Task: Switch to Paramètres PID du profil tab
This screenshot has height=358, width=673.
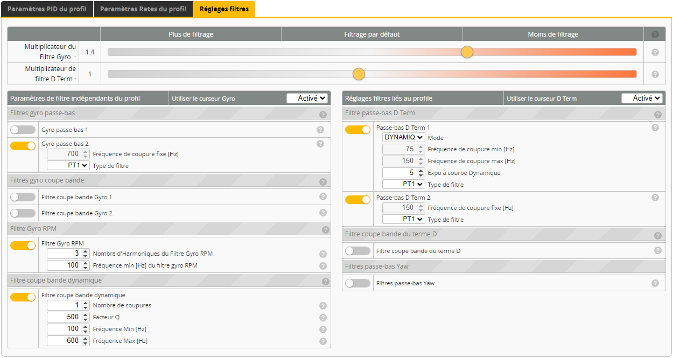Action: point(47,9)
